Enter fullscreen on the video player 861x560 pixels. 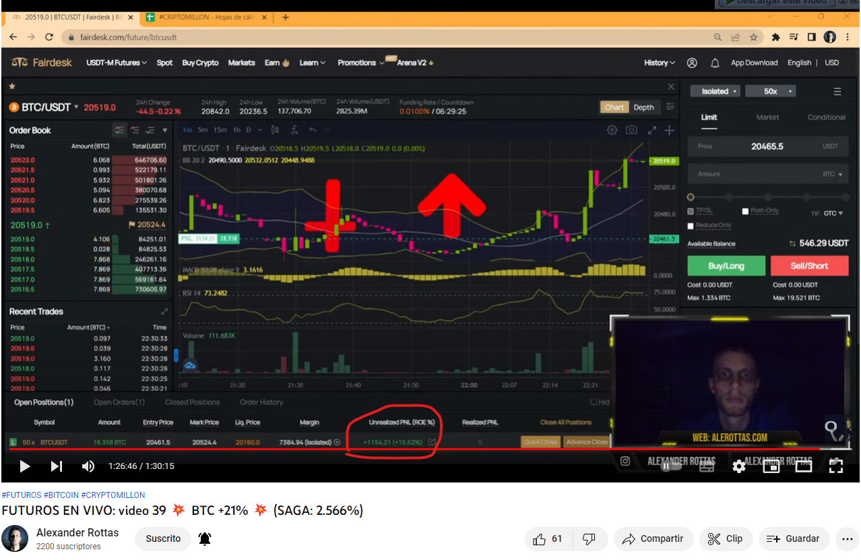[x=836, y=466]
